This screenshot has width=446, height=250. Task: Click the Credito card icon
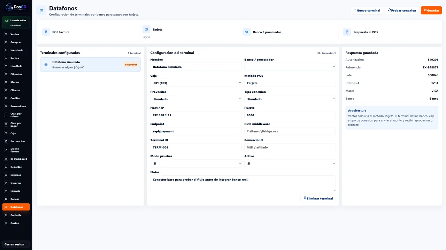[x=6, y=98]
